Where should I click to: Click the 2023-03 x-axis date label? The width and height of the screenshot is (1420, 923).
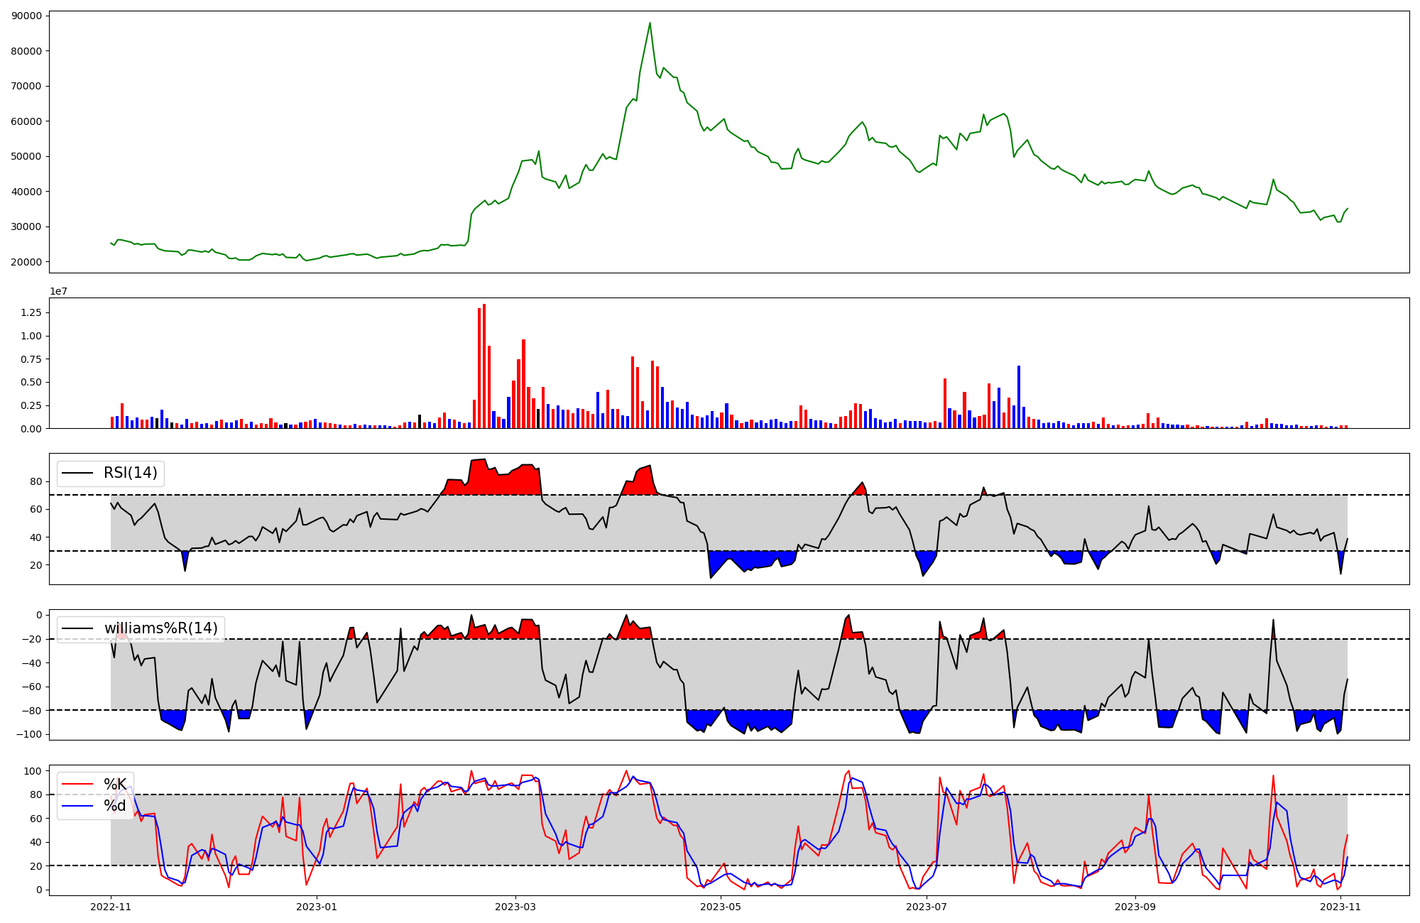point(515,907)
